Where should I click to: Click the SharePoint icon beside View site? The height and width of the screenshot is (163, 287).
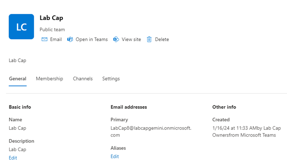coord(116,39)
